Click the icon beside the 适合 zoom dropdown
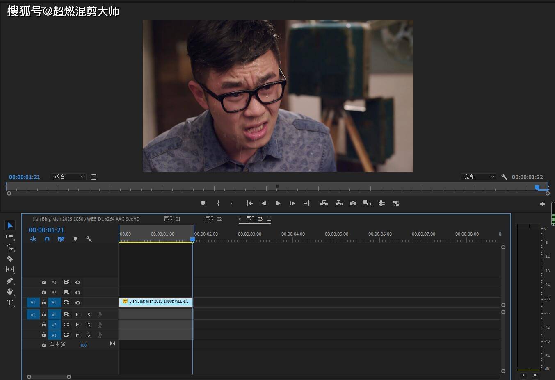Viewport: 555px width, 380px height. (94, 177)
